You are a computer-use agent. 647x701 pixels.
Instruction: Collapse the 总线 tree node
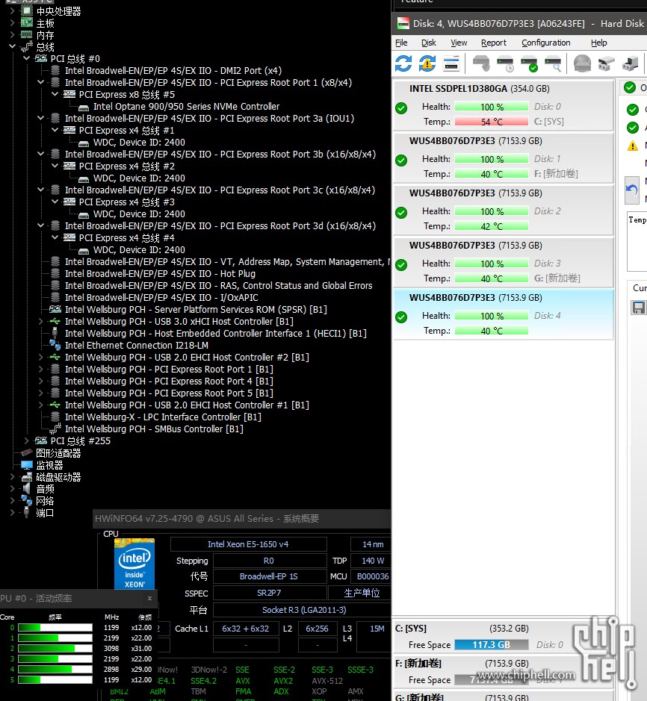(x=12, y=46)
